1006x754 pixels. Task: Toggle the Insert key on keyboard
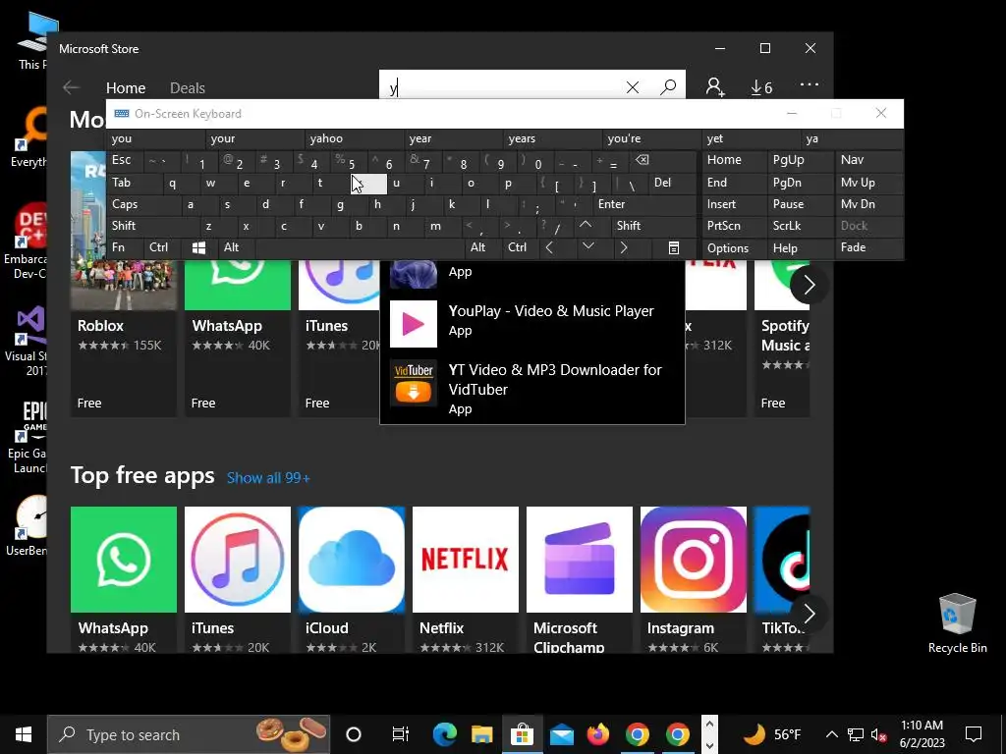[x=733, y=204]
